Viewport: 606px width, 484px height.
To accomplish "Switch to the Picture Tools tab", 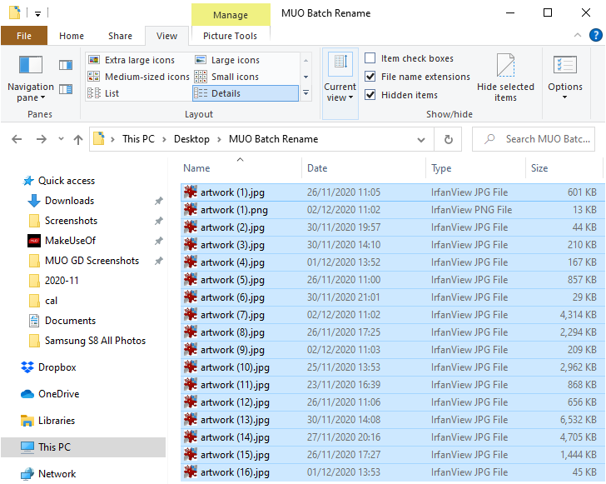I will click(230, 36).
